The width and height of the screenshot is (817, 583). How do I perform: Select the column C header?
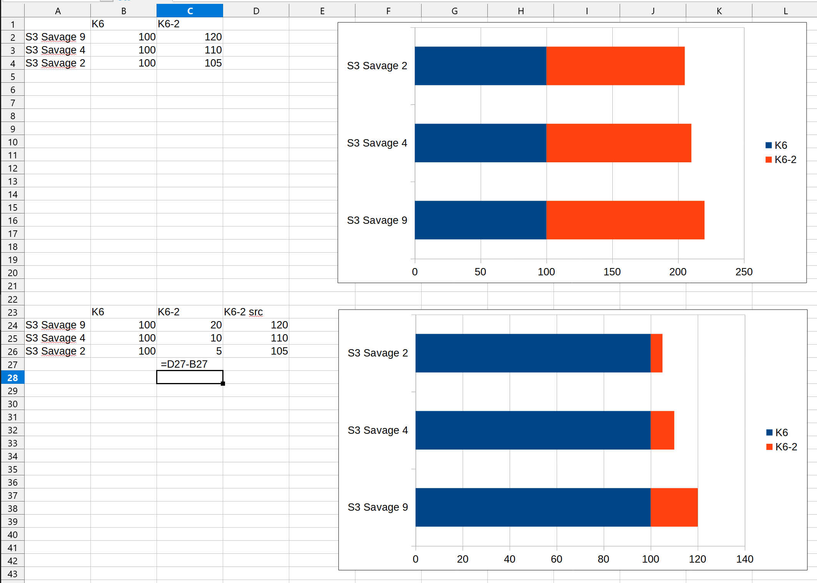(x=190, y=10)
